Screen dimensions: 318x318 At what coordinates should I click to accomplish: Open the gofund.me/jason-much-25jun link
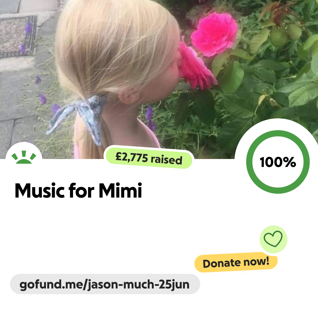105,284
